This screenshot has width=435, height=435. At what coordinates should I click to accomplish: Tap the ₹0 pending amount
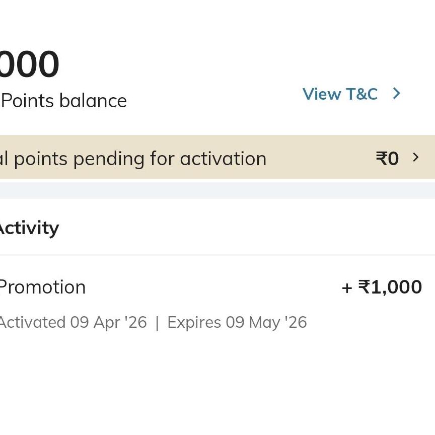pyautogui.click(x=387, y=159)
